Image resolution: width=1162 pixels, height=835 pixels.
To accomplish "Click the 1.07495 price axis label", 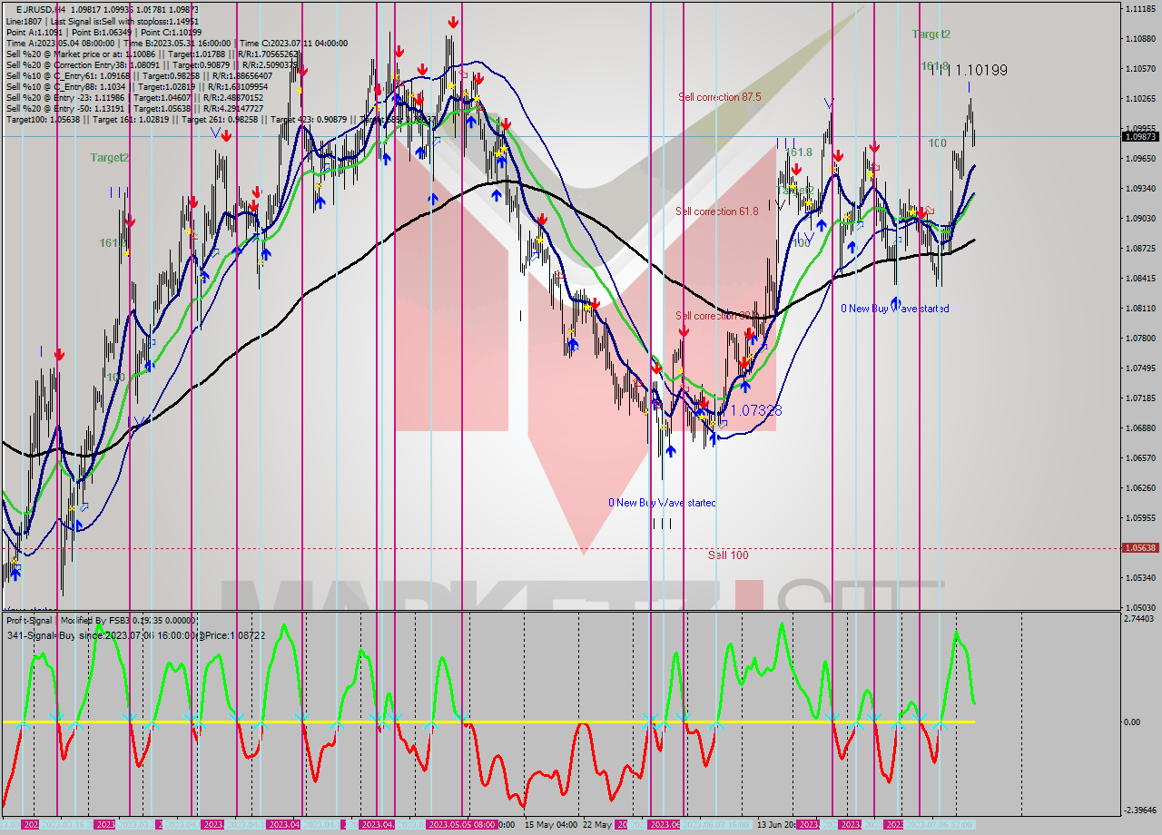I will [1140, 368].
